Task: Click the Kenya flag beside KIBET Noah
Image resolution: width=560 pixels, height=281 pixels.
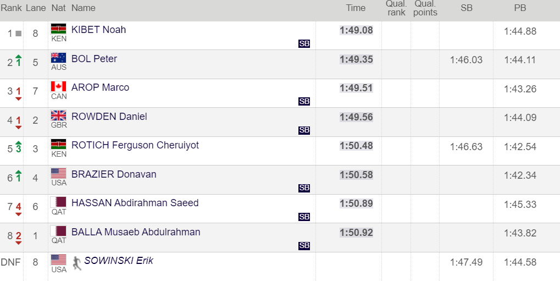Action: point(59,29)
